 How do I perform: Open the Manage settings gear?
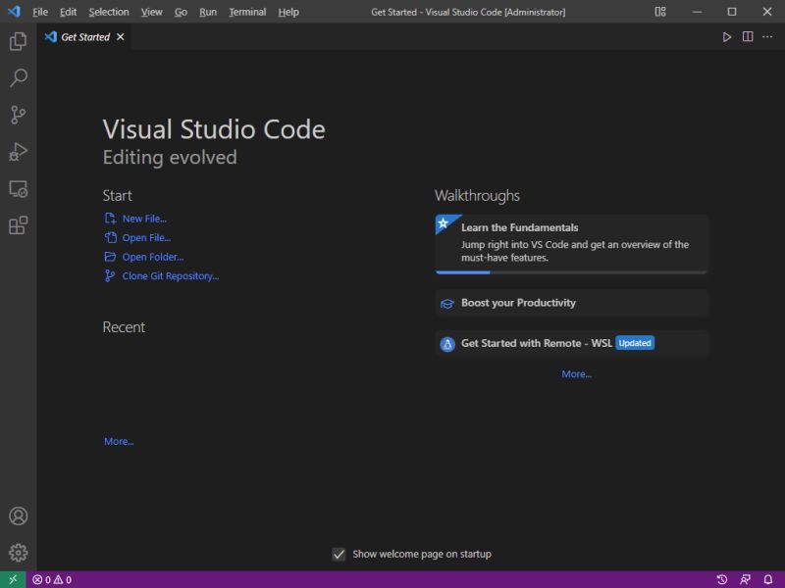[18, 552]
